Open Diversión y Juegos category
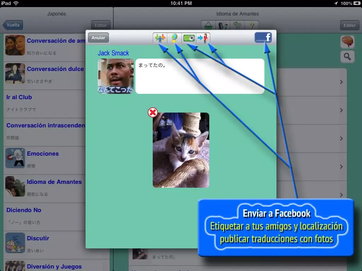The width and height of the screenshot is (362, 271). click(57, 265)
